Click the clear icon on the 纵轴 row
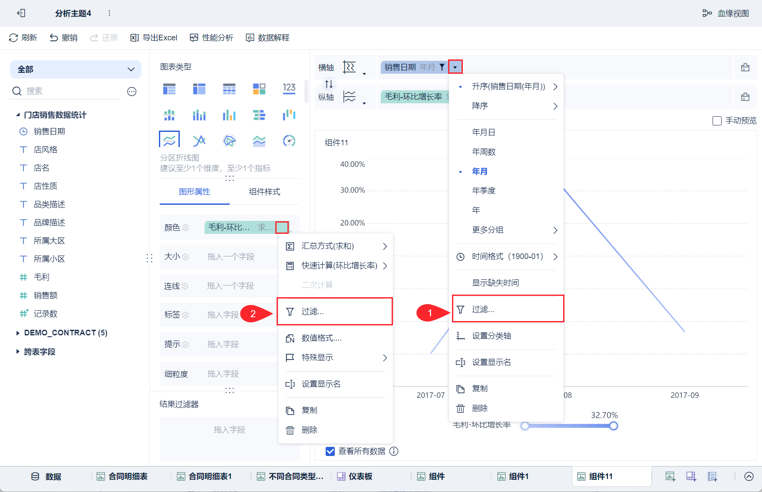 tap(746, 97)
